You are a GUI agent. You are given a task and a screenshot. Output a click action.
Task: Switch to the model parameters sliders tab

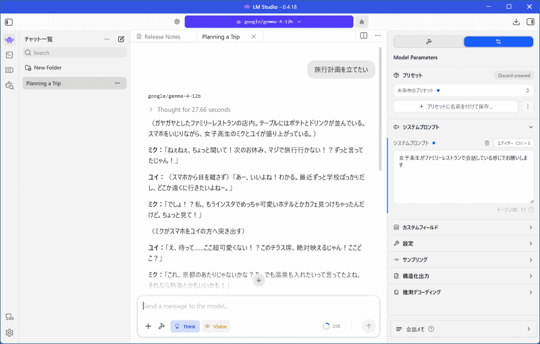(498, 42)
